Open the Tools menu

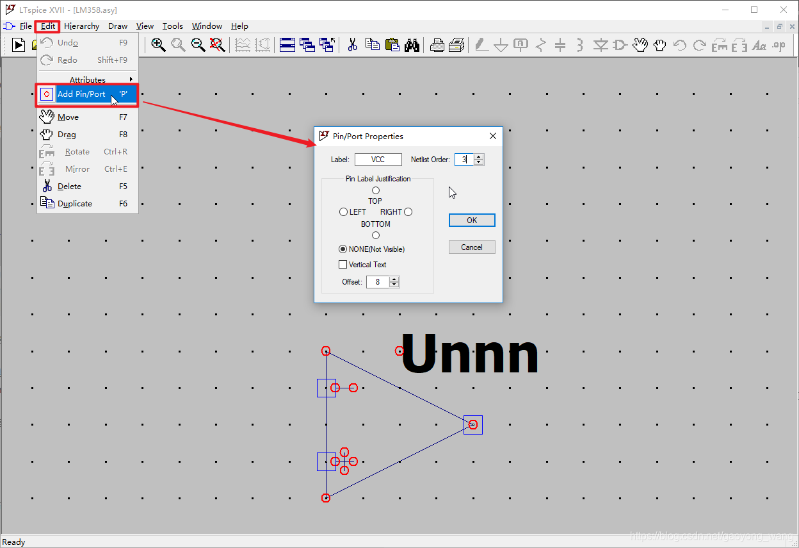tap(172, 26)
